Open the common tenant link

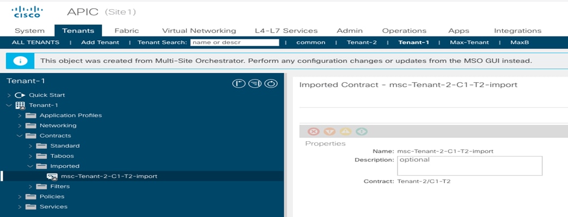(311, 43)
